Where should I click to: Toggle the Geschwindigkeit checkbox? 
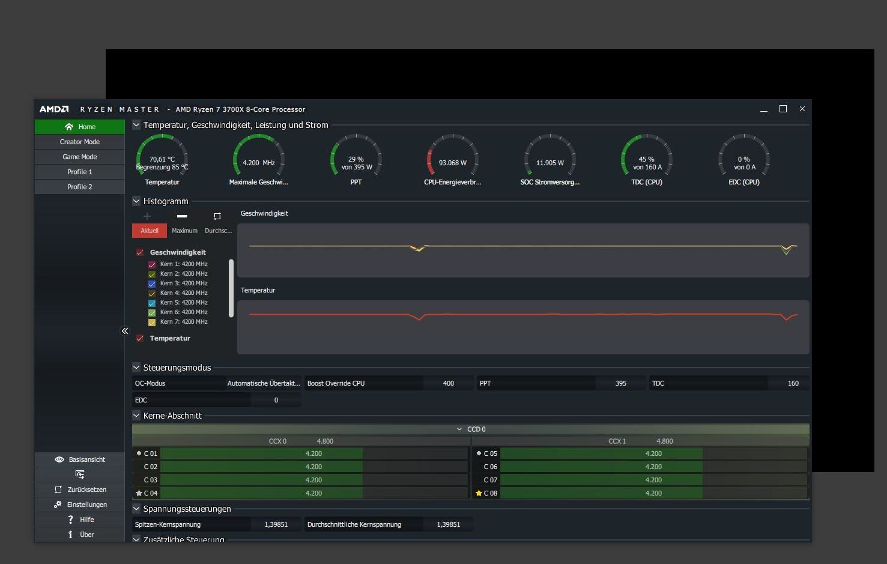point(140,252)
